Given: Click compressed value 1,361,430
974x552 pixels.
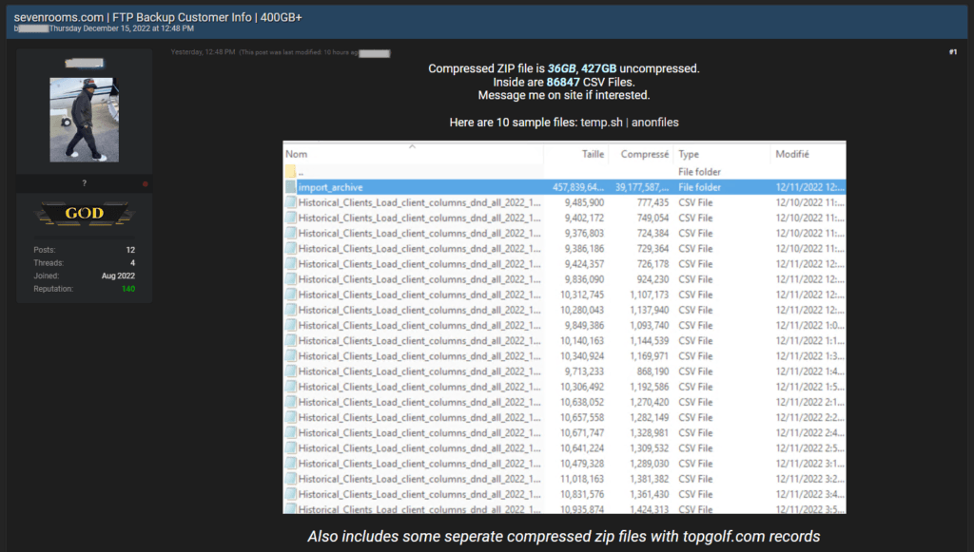Looking at the screenshot, I should [649, 494].
